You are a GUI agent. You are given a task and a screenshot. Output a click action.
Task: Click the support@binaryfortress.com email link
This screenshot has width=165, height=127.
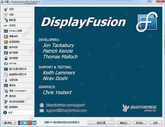pyautogui.click(x=66, y=111)
